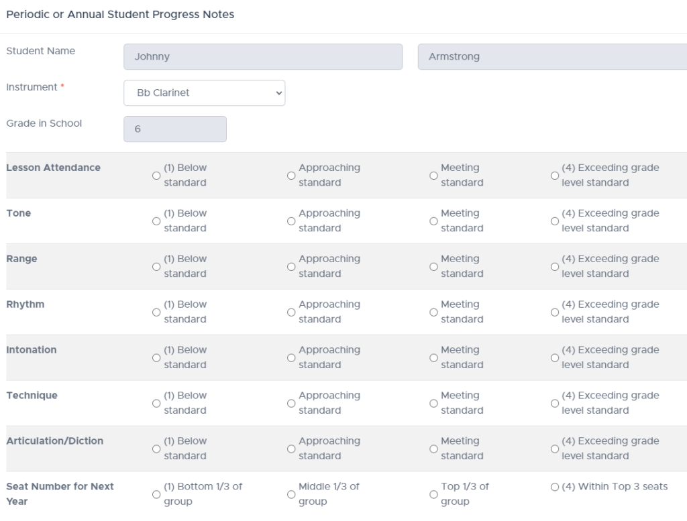Select Meeting standard for Intonation
The height and width of the screenshot is (521, 687).
tap(433, 358)
